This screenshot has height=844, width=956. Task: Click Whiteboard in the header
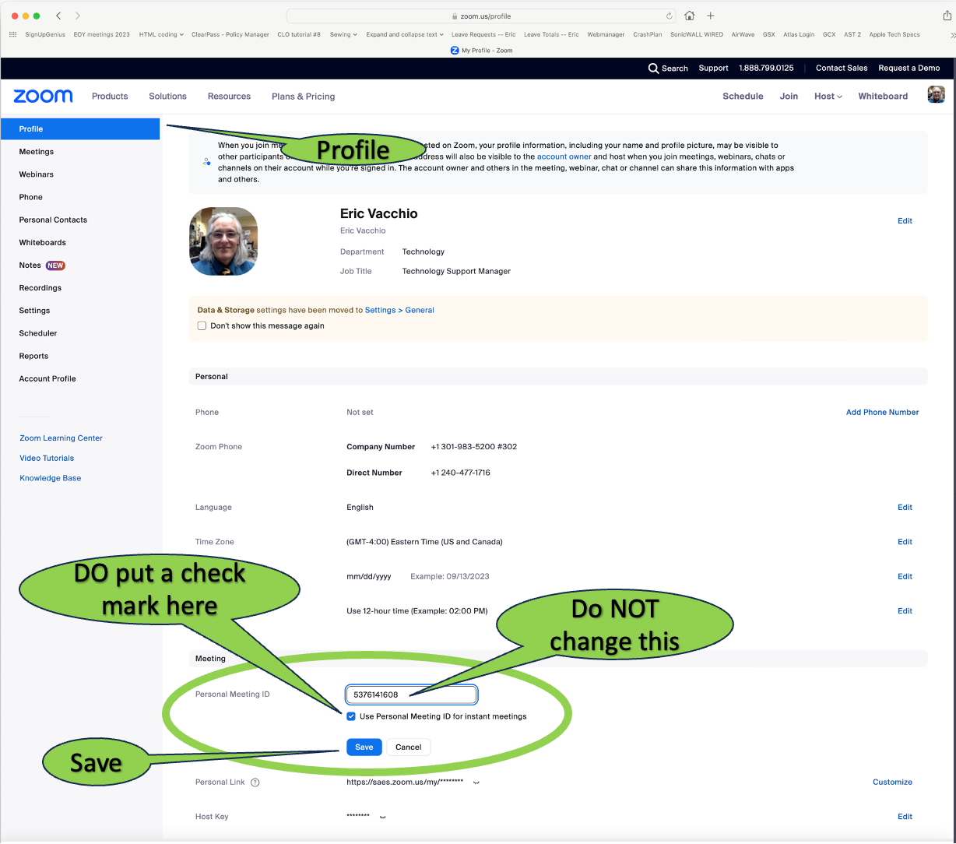point(883,97)
